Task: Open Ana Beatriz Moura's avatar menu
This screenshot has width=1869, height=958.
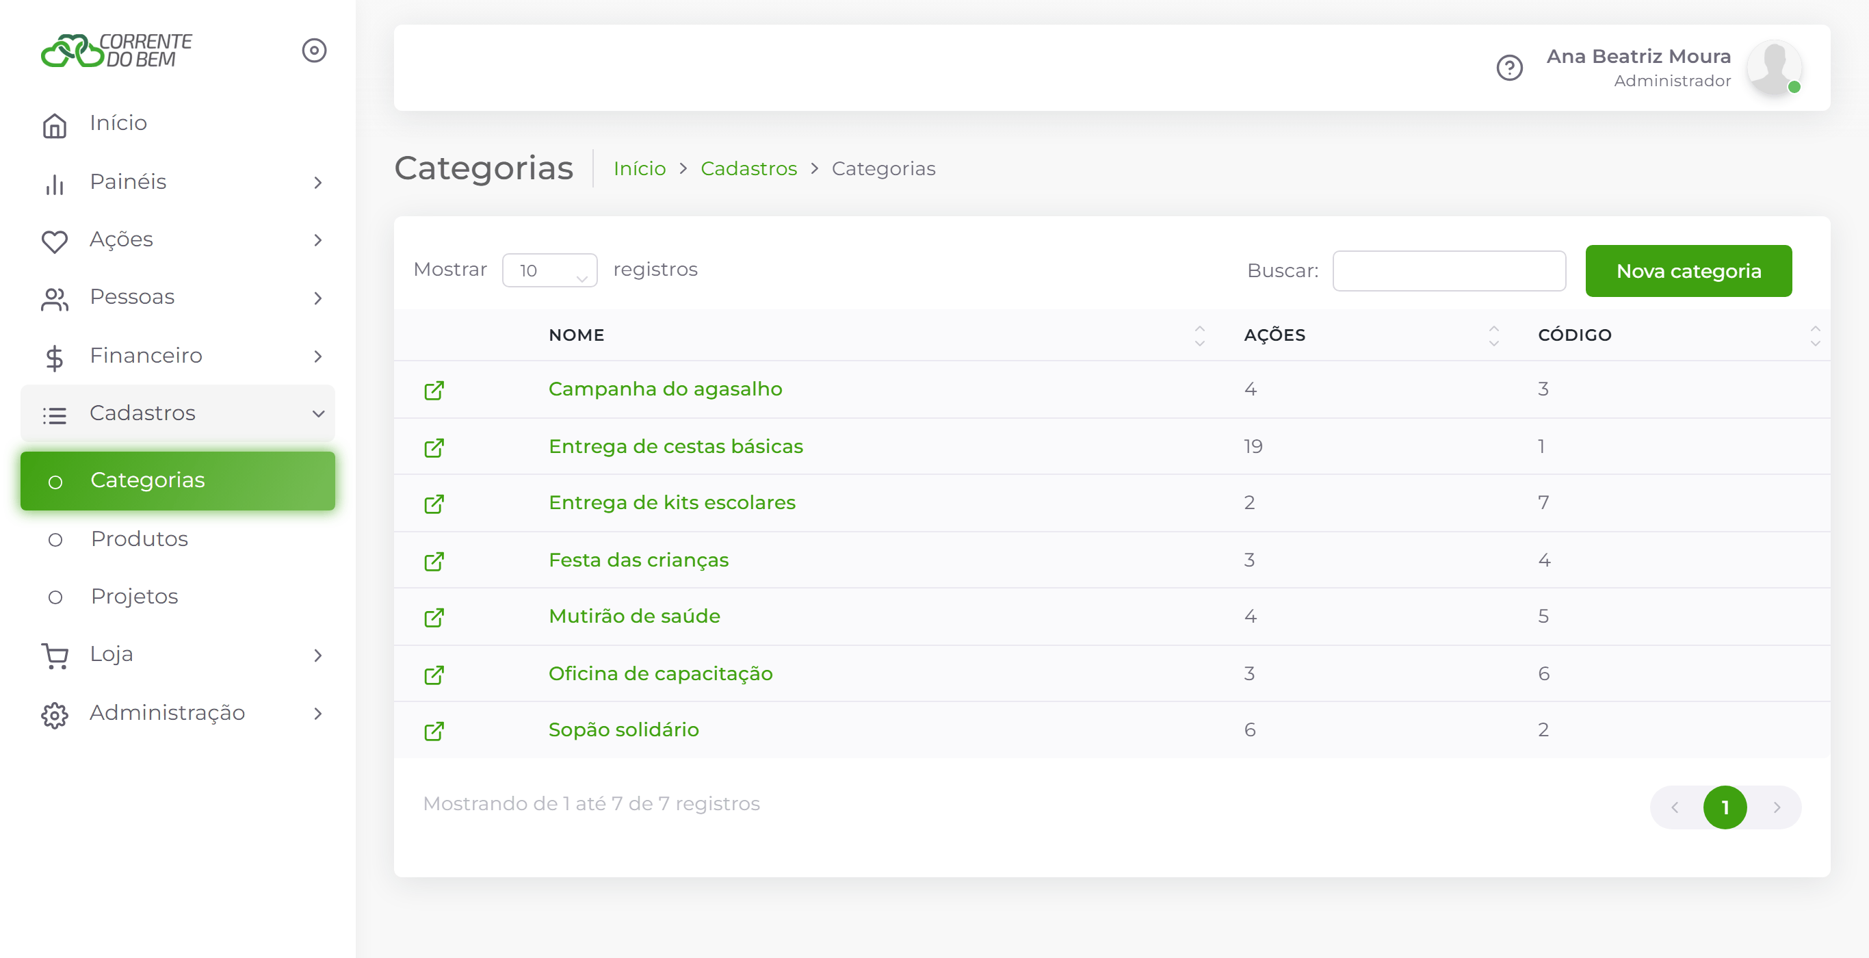Action: click(1774, 68)
